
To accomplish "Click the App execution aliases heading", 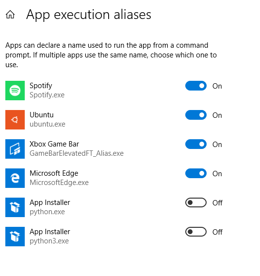I will click(89, 15).
